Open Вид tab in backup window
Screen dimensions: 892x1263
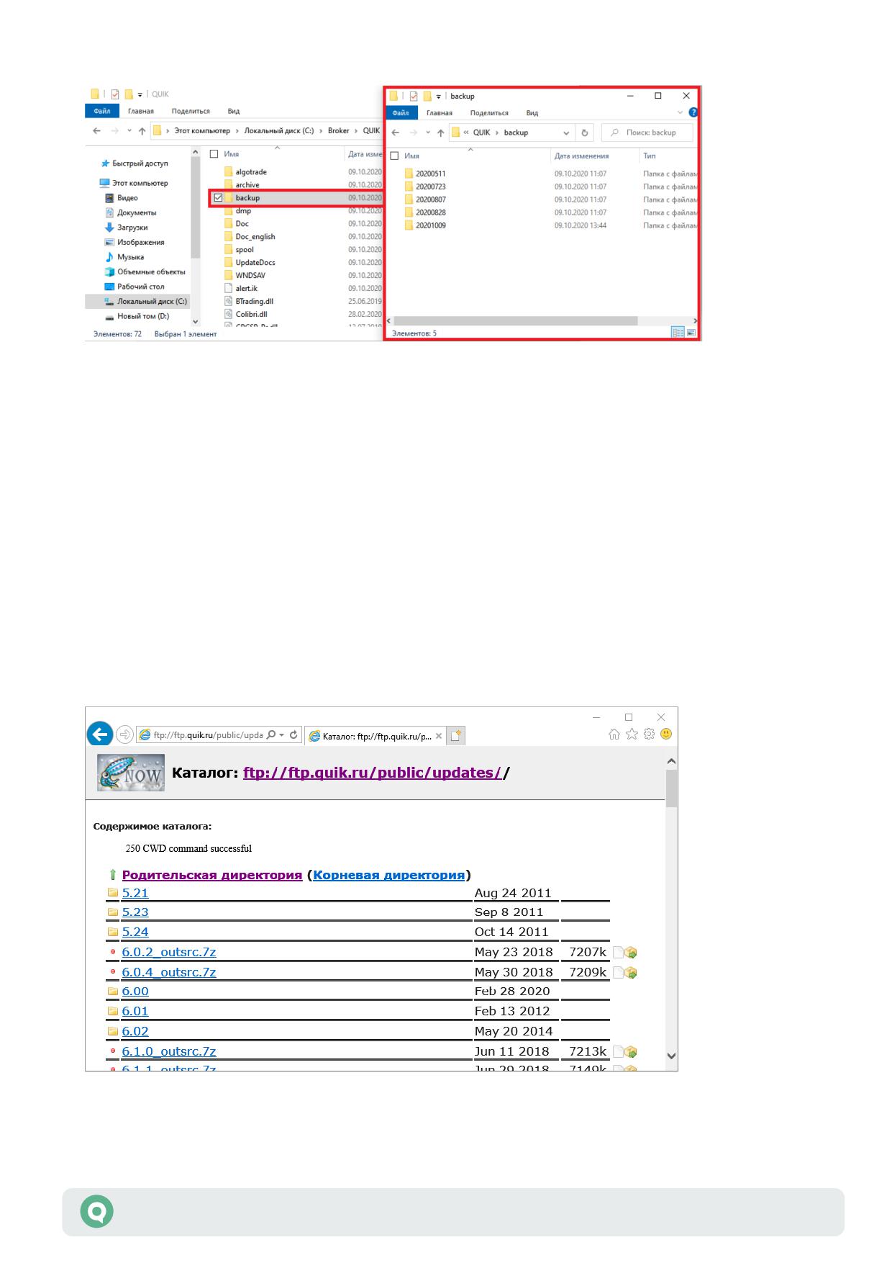coord(532,112)
